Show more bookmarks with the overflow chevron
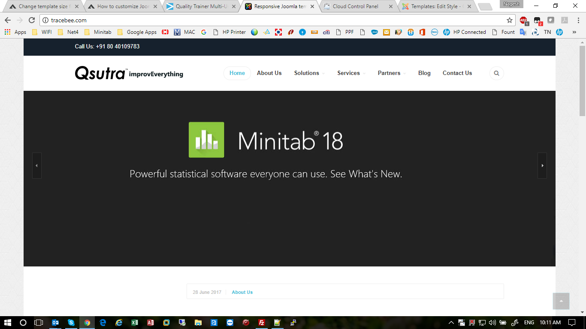Screen dimensions: 586x329 574,32
